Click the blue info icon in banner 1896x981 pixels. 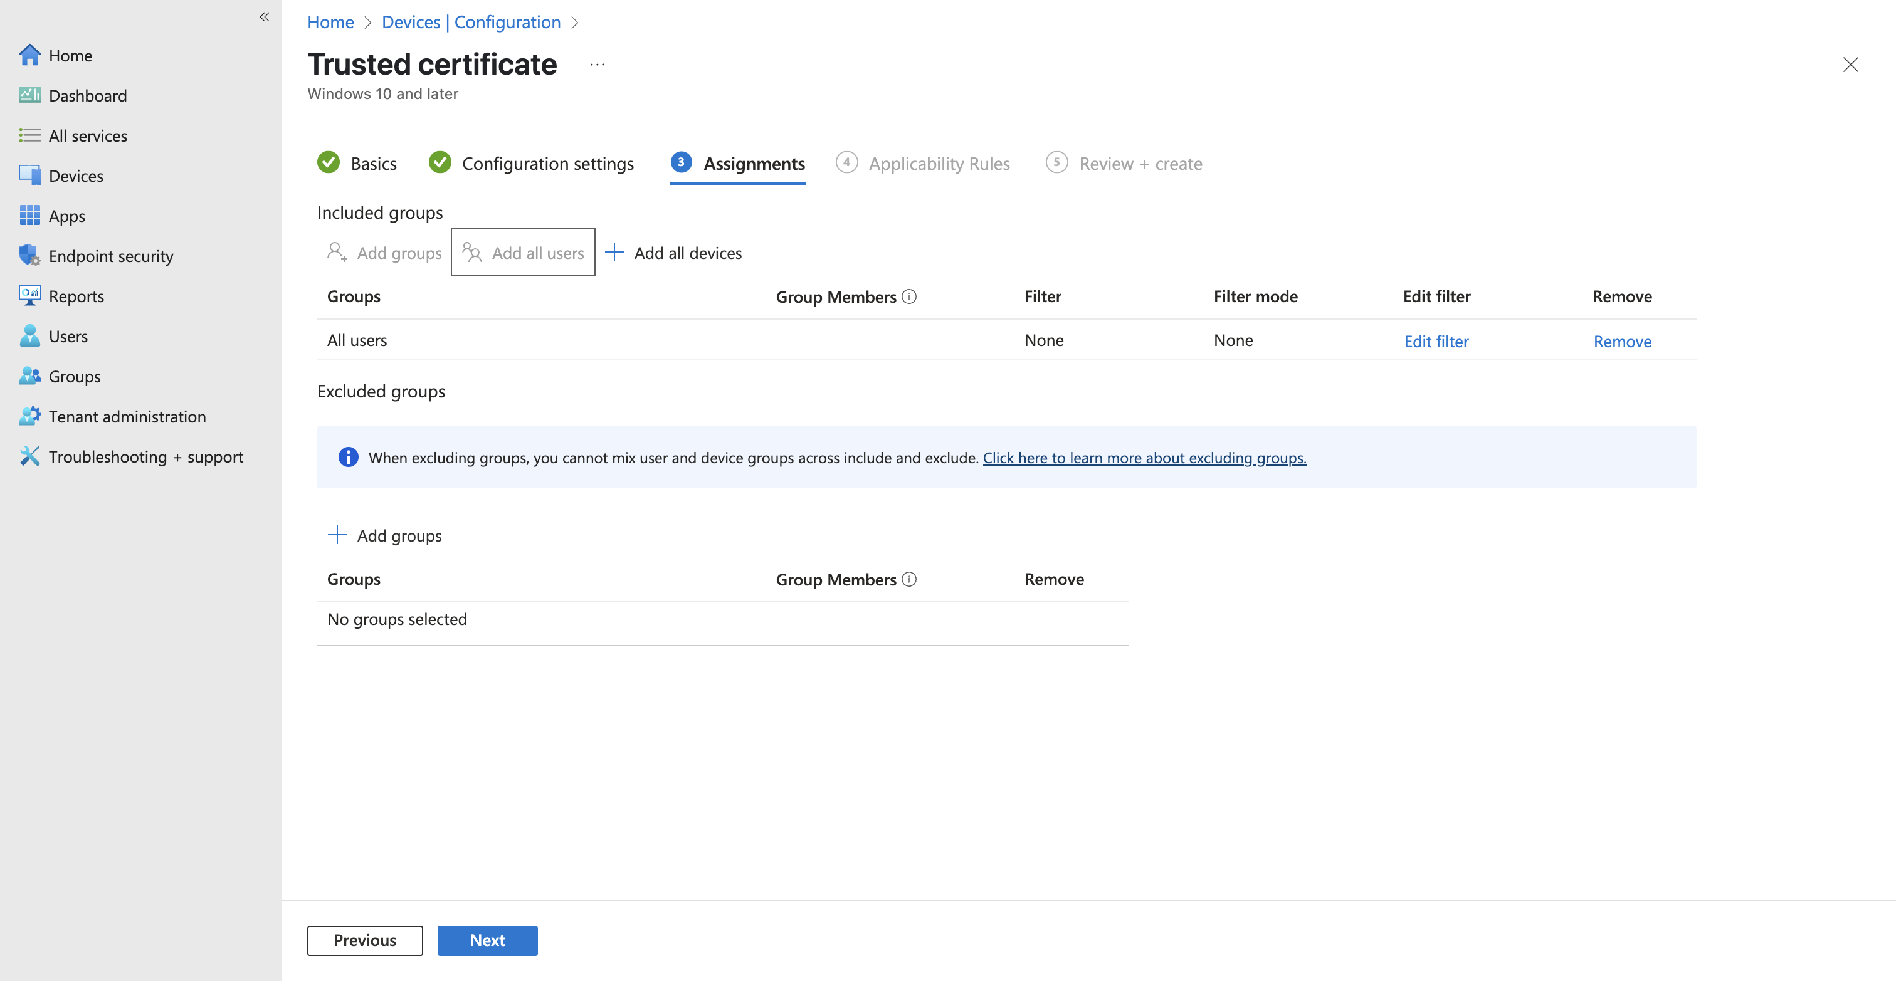coord(348,457)
